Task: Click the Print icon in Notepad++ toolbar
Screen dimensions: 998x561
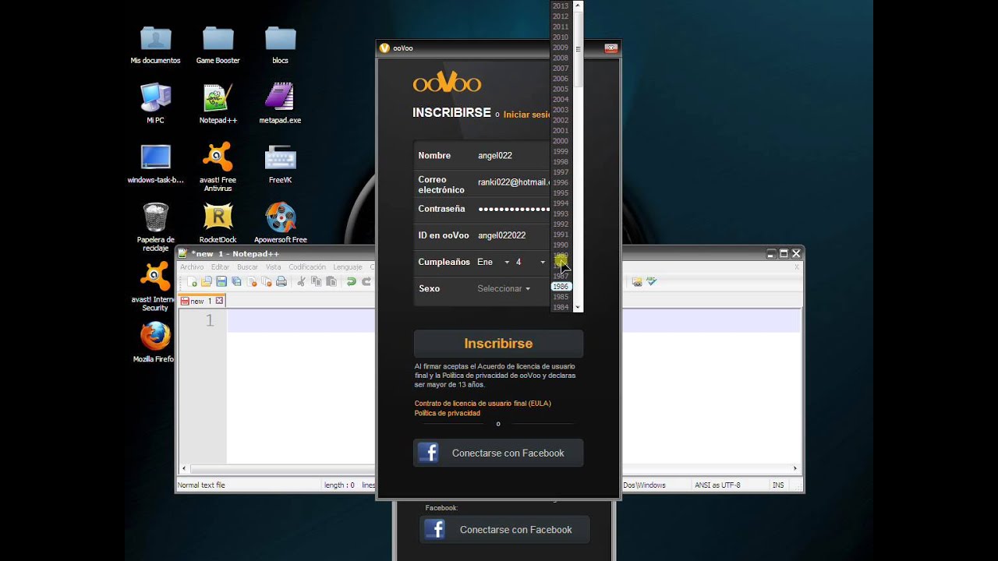Action: (281, 281)
